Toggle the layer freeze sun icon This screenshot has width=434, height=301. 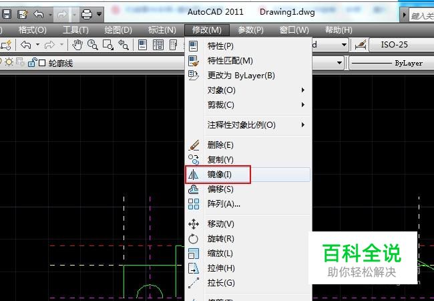[x=9, y=62]
